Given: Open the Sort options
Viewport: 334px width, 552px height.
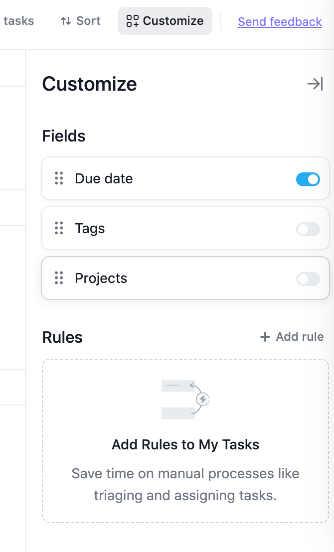Looking at the screenshot, I should [80, 21].
